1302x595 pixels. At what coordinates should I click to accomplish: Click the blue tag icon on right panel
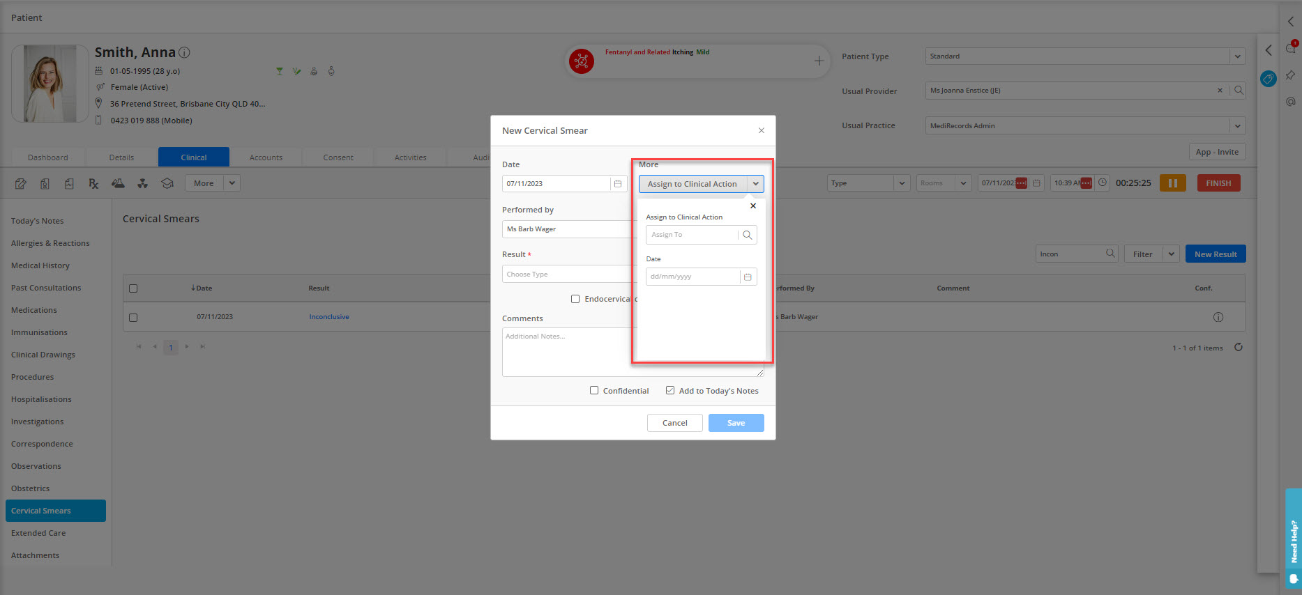pyautogui.click(x=1269, y=79)
